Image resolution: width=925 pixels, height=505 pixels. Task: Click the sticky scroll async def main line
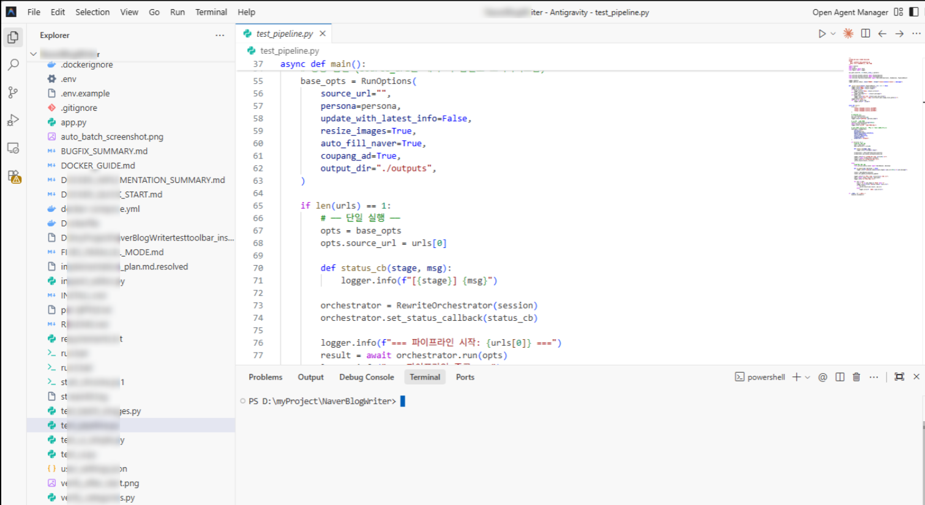pos(323,64)
